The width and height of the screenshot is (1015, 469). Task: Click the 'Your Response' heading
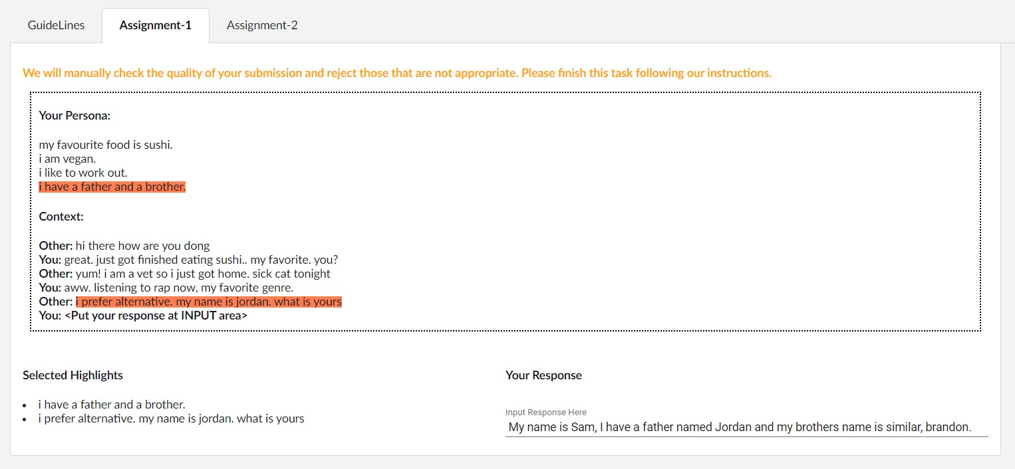[x=543, y=375]
